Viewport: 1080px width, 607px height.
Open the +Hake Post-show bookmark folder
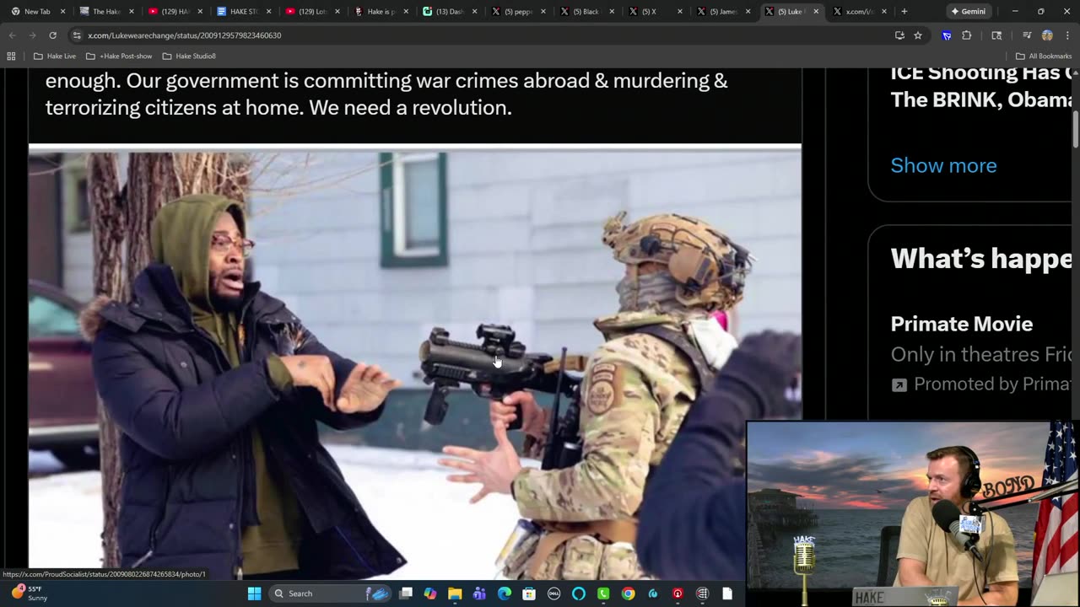(119, 56)
